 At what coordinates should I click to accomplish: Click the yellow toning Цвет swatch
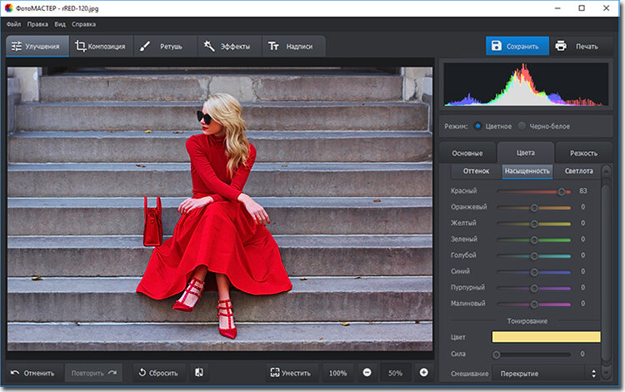click(x=546, y=337)
